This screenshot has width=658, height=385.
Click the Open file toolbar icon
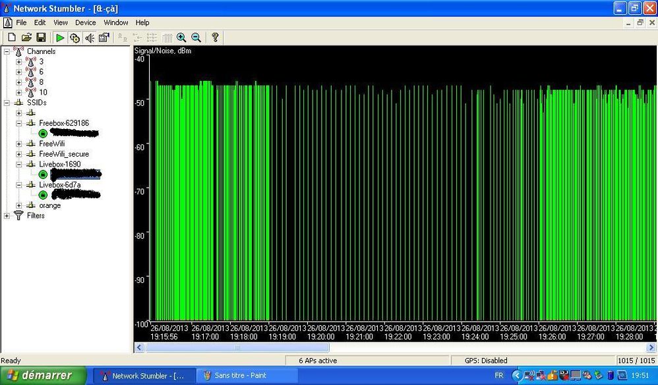click(x=26, y=38)
